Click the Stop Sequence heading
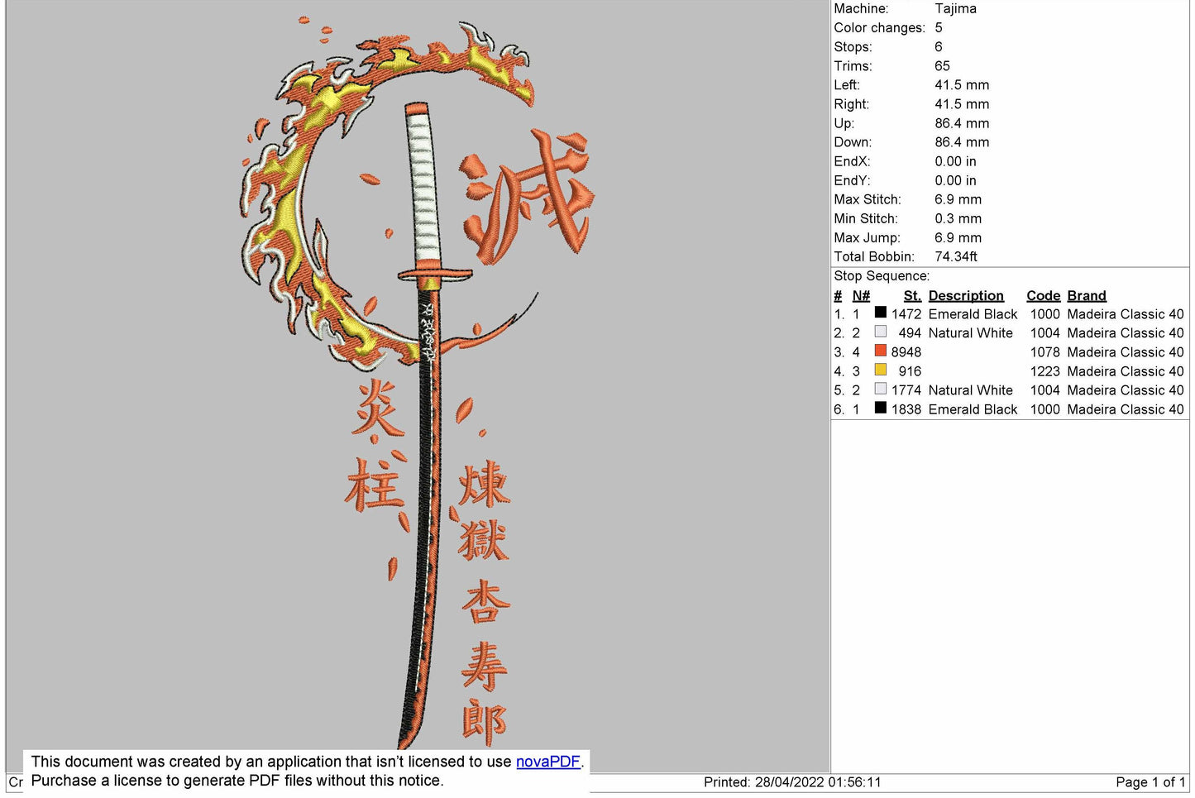Screen dimensions: 1195x798 [881, 276]
